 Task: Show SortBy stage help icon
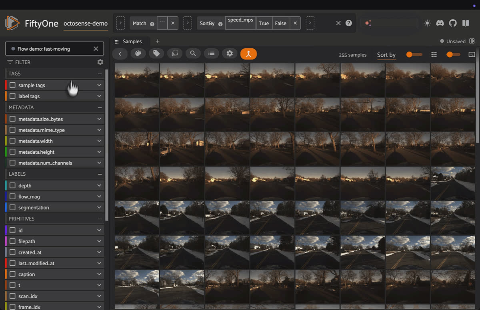tap(220, 24)
